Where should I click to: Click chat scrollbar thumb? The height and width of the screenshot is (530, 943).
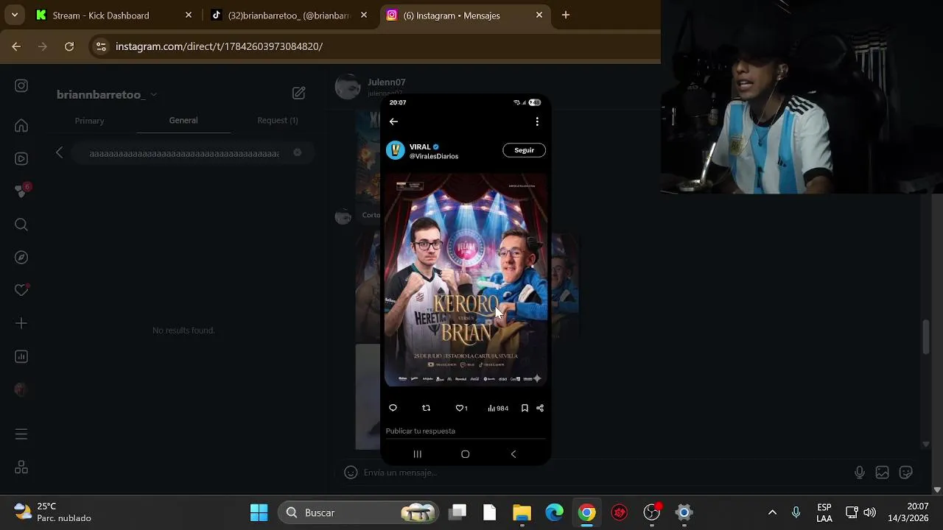click(x=926, y=337)
